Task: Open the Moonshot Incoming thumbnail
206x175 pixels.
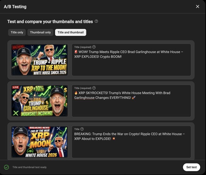Action: 39,101
